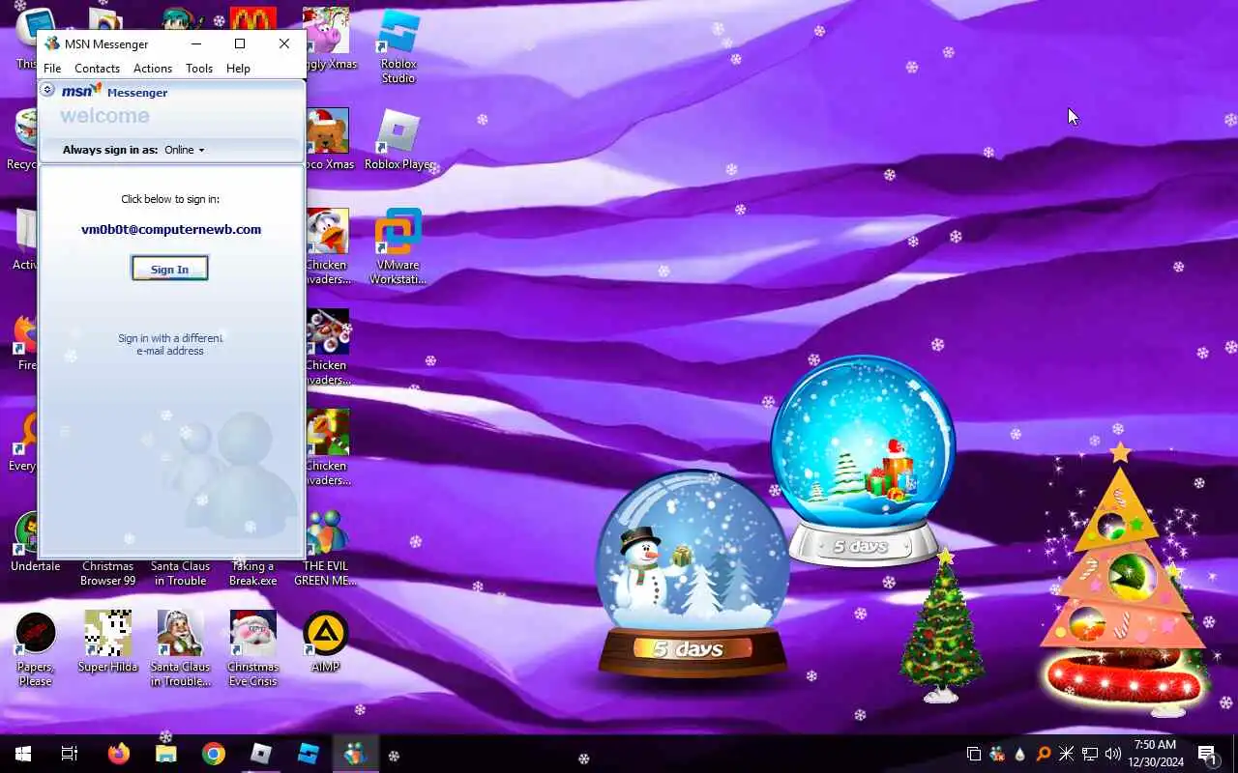This screenshot has width=1238, height=773.
Task: Open the Help menu
Action: coord(238,69)
